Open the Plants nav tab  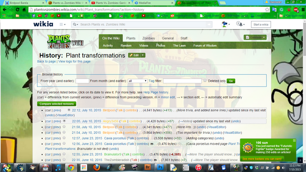coord(131,38)
